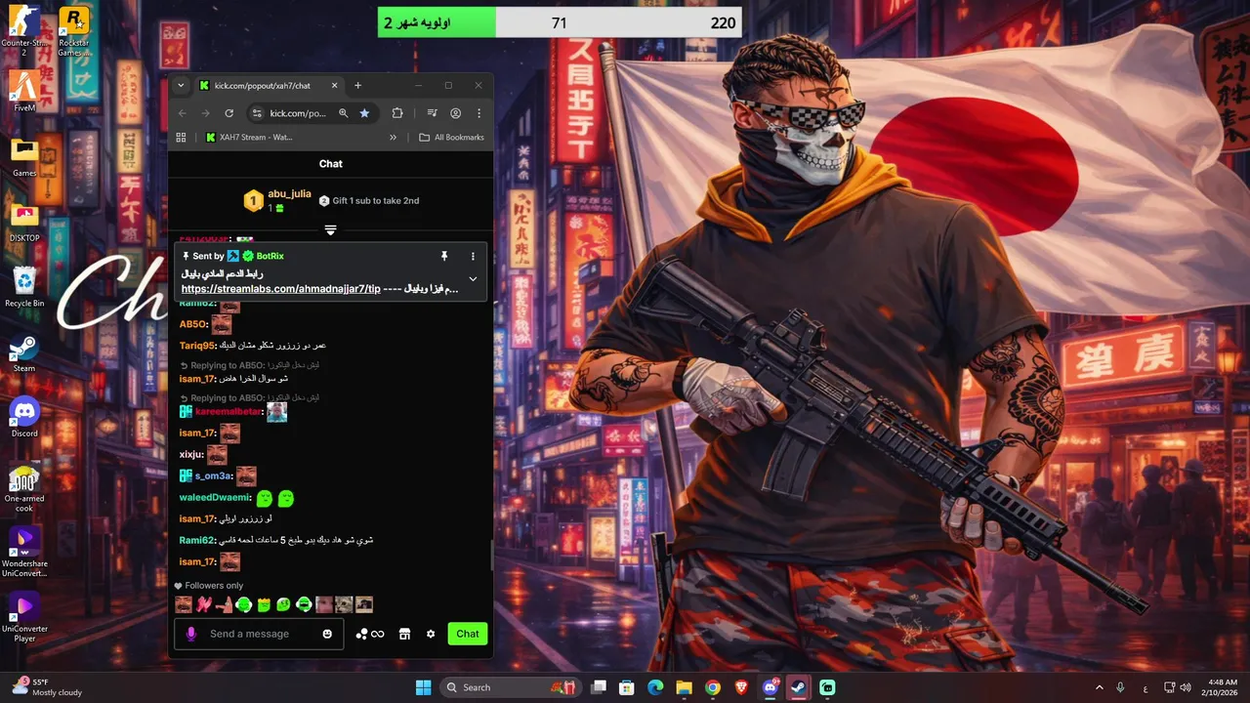Viewport: 1250px width, 703px height.
Task: Open the pinned message three-dot options
Action: pyautogui.click(x=473, y=256)
